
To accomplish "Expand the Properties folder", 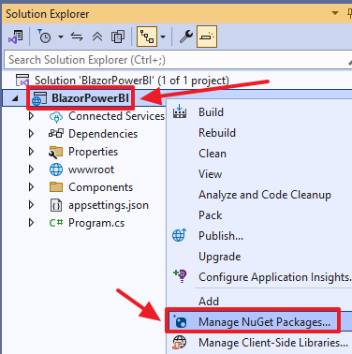I will click(x=31, y=152).
